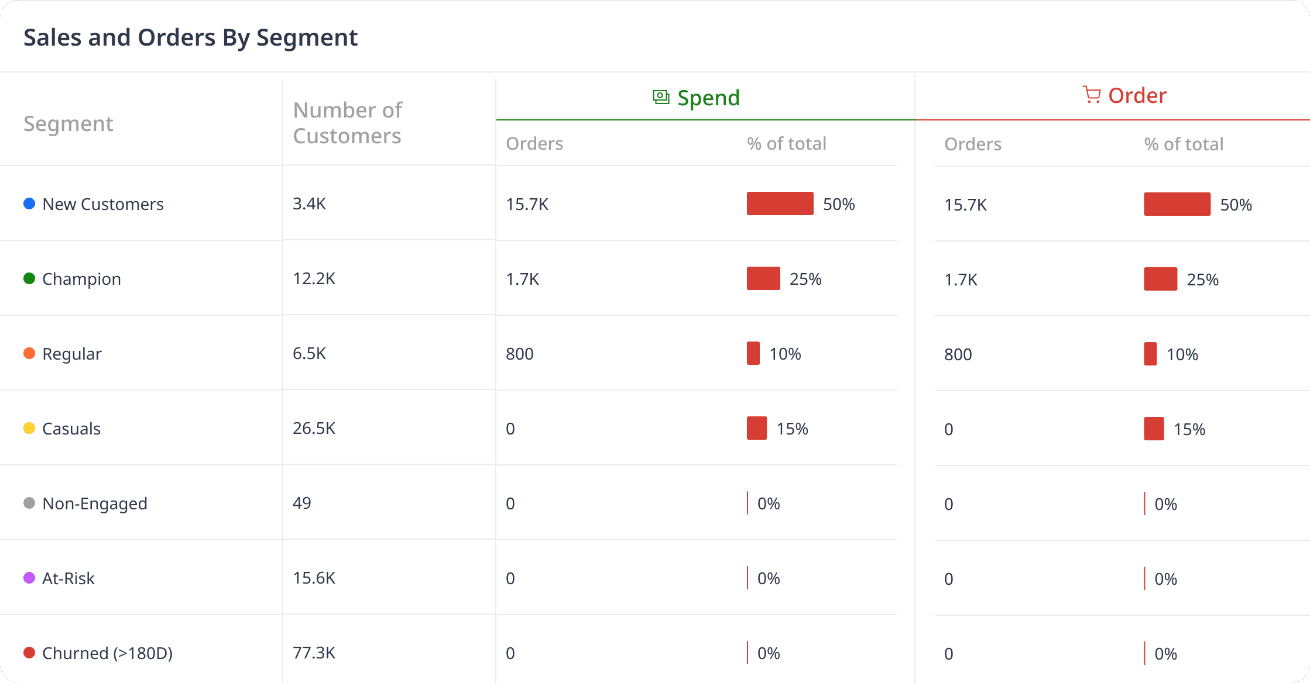Select the Order column group header
Viewport: 1310px width, 683px height.
click(x=1137, y=95)
